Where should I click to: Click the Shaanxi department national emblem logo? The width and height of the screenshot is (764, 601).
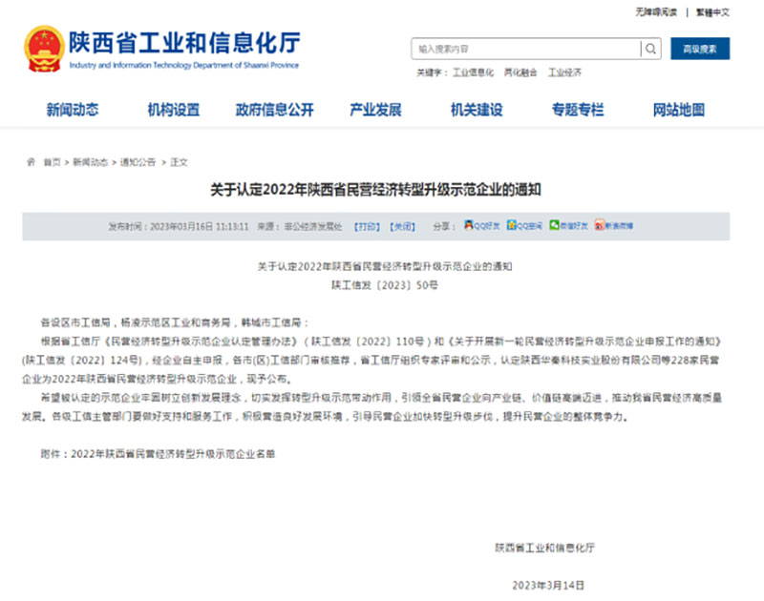(43, 50)
